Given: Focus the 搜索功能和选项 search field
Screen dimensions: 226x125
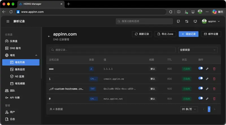Looking at the screenshot, I should [x=144, y=21].
